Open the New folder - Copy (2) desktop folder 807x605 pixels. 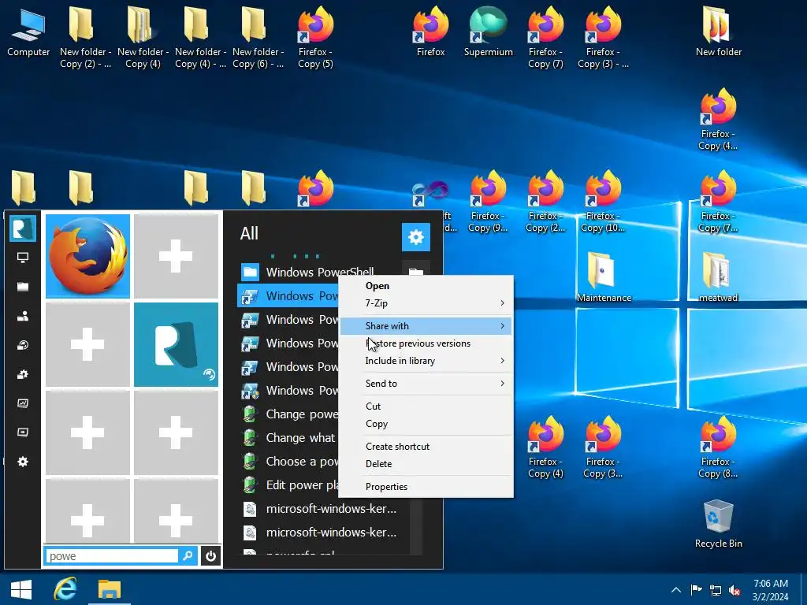(85, 38)
